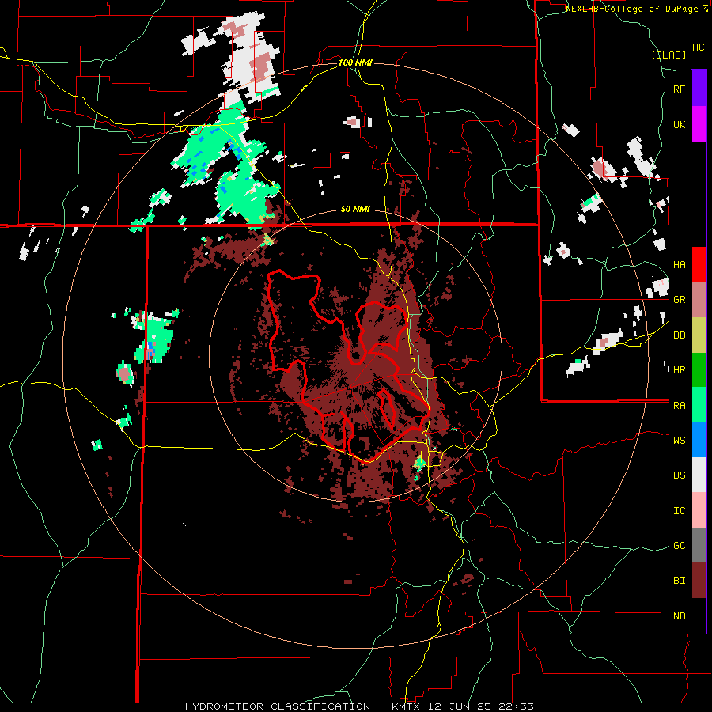
Task: Click the HA legend label
Action: pyautogui.click(x=679, y=265)
